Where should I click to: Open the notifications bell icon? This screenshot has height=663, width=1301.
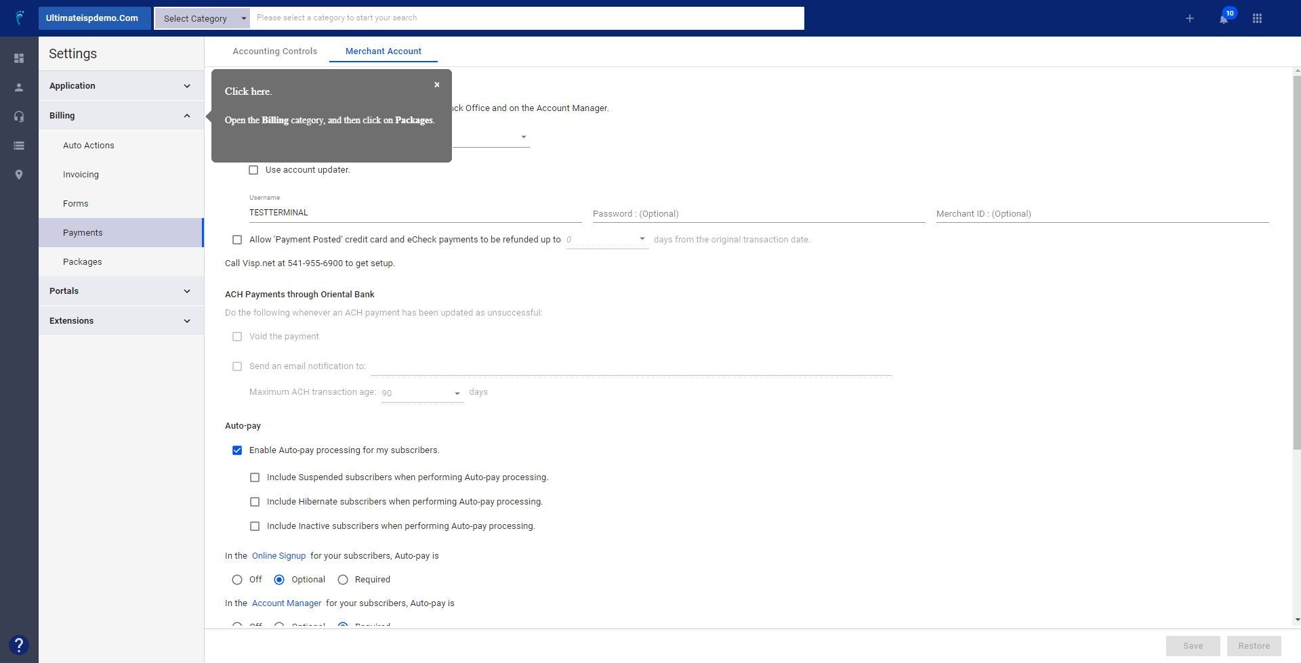(x=1224, y=18)
